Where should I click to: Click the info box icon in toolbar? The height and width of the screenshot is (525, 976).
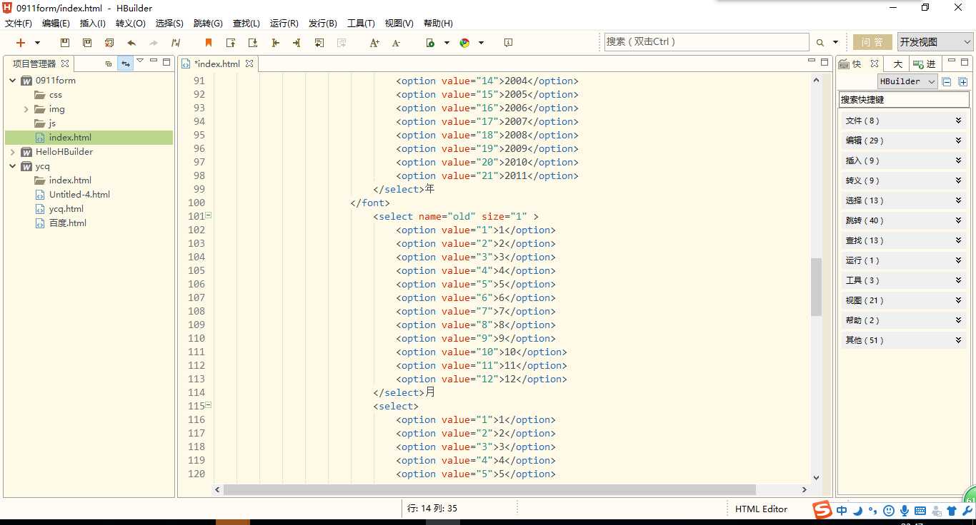tap(508, 43)
